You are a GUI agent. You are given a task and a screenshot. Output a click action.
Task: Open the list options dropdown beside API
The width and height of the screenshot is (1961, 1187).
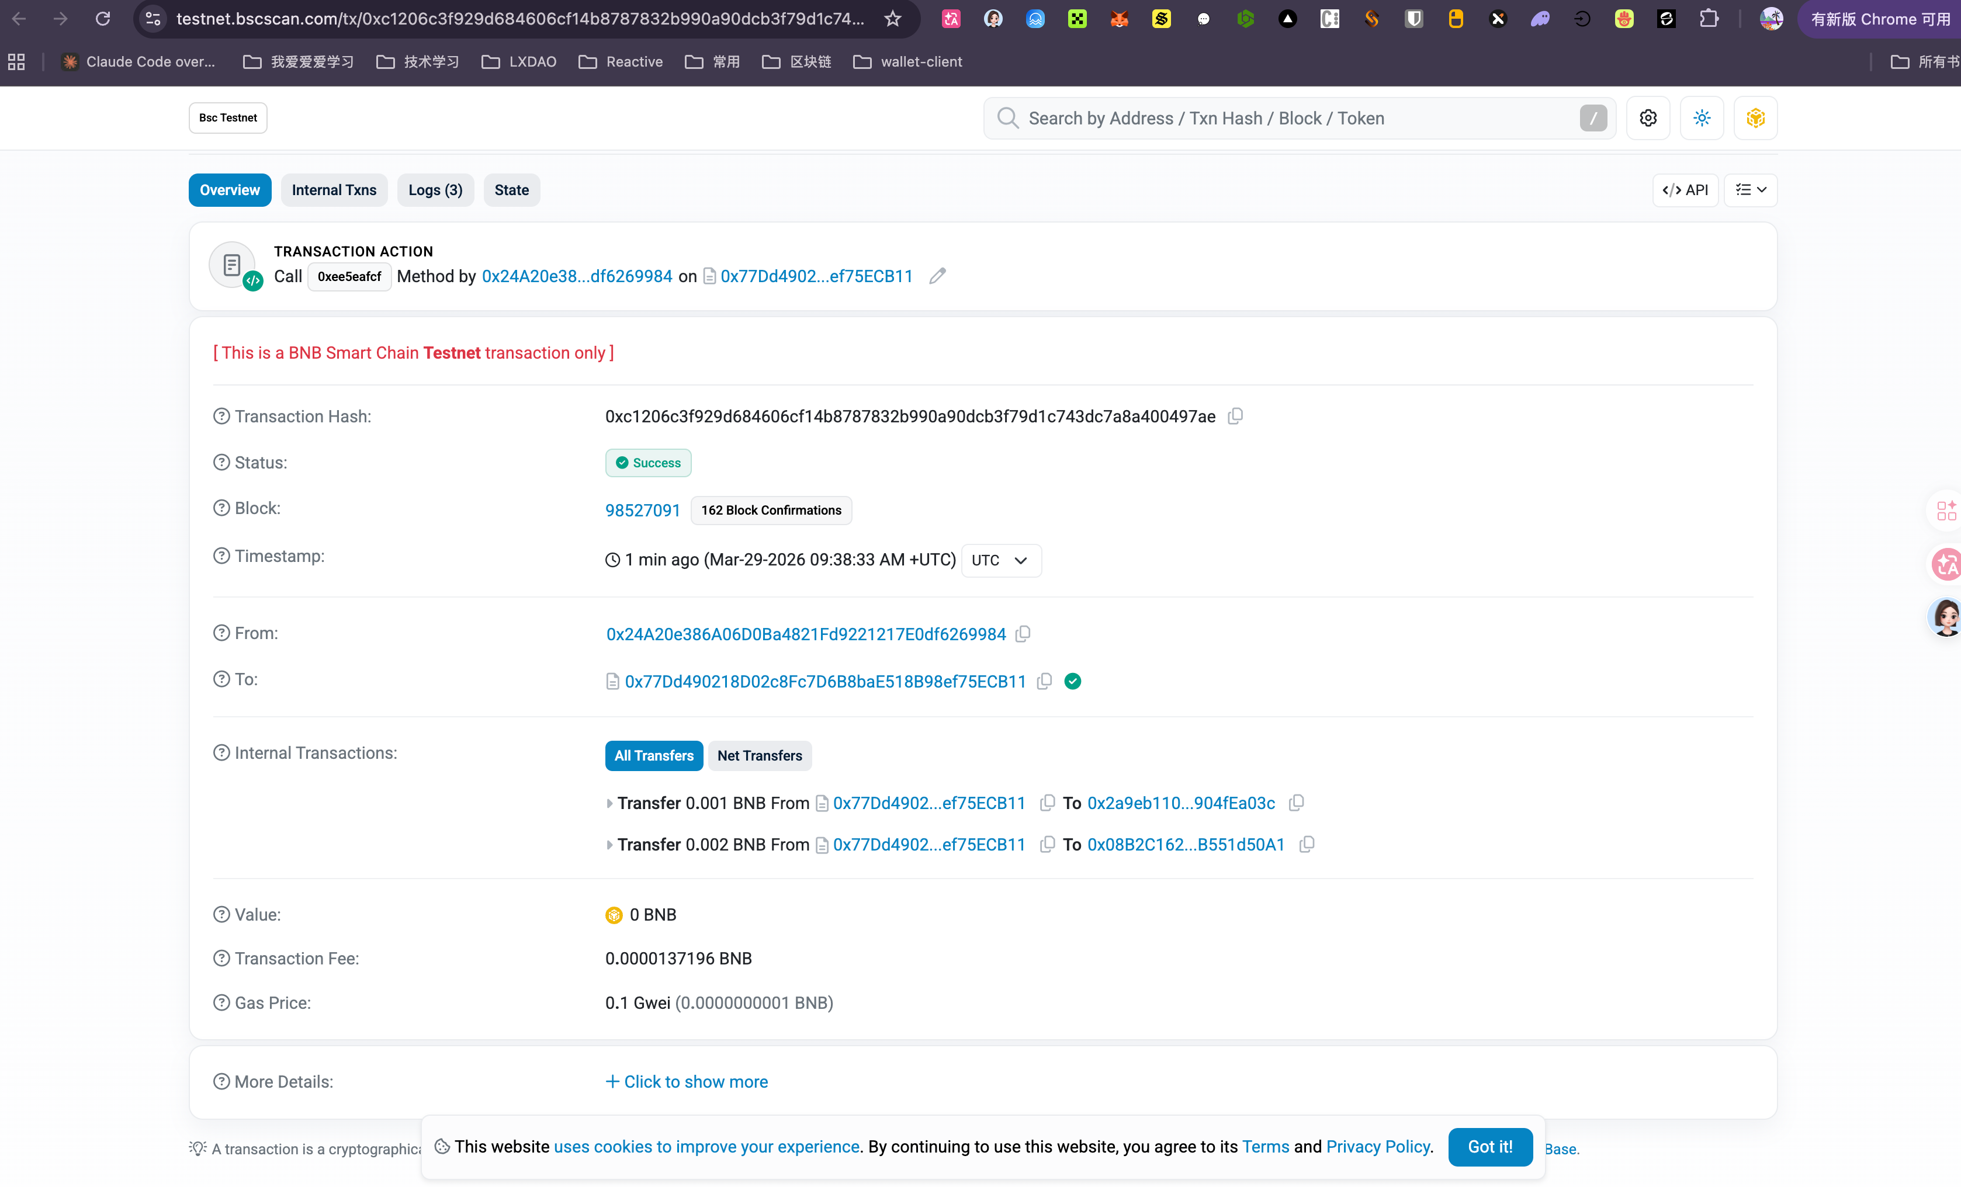tap(1750, 189)
